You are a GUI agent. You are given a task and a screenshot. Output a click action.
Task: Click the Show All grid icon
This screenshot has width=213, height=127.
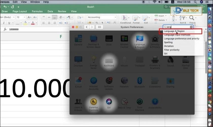[99, 27]
